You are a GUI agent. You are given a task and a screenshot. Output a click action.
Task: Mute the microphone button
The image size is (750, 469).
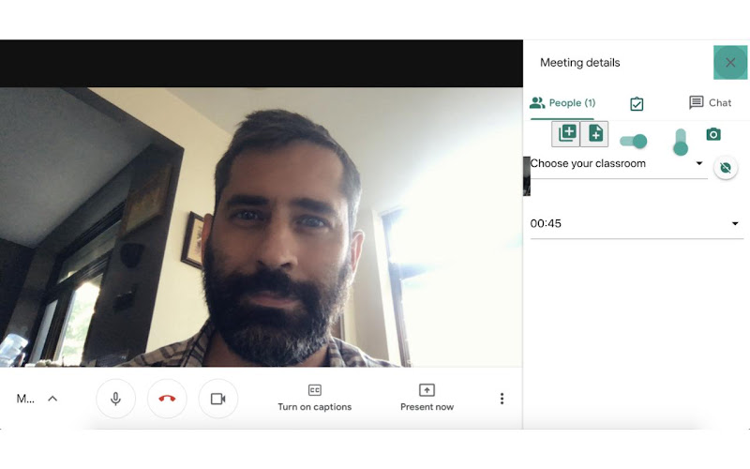[x=115, y=398]
